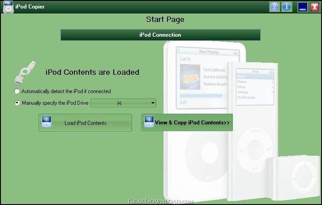Click the iPod Connection header bar
322x205 pixels.
[160, 35]
